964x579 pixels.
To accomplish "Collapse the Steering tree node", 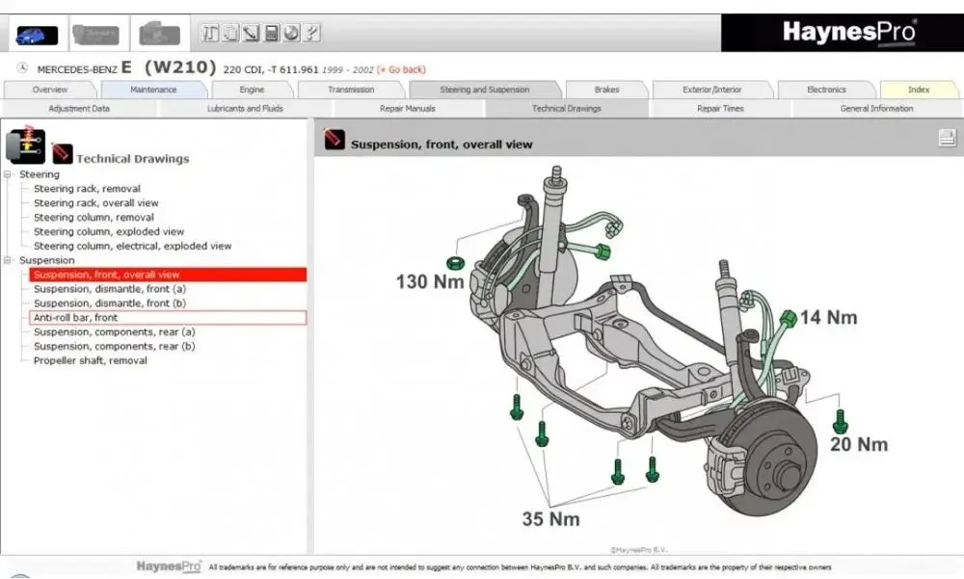I will 8,174.
